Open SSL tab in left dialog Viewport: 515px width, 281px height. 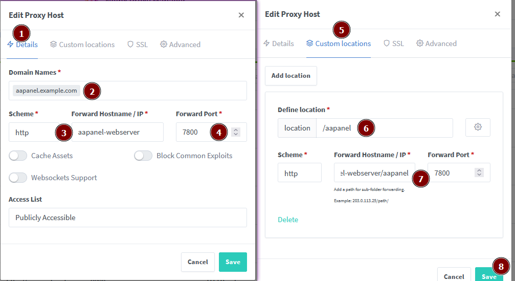pos(138,45)
